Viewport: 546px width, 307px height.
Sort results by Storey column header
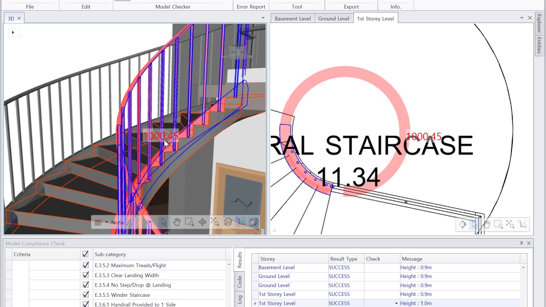(x=293, y=259)
